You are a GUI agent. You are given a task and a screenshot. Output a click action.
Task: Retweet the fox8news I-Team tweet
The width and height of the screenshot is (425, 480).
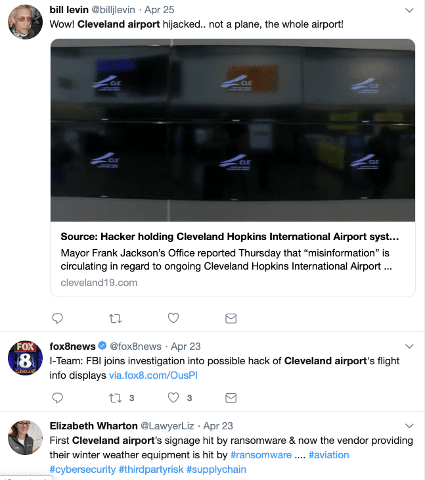115,398
